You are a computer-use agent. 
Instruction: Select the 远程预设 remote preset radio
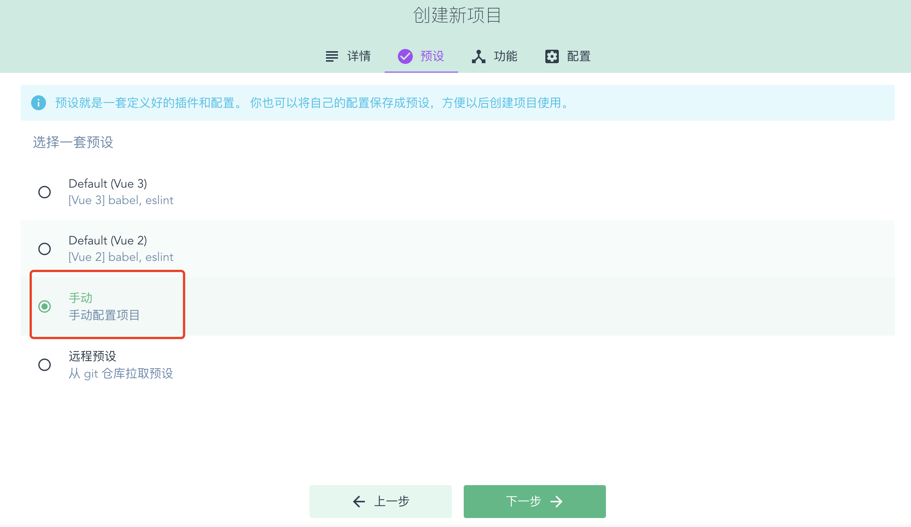[45, 364]
